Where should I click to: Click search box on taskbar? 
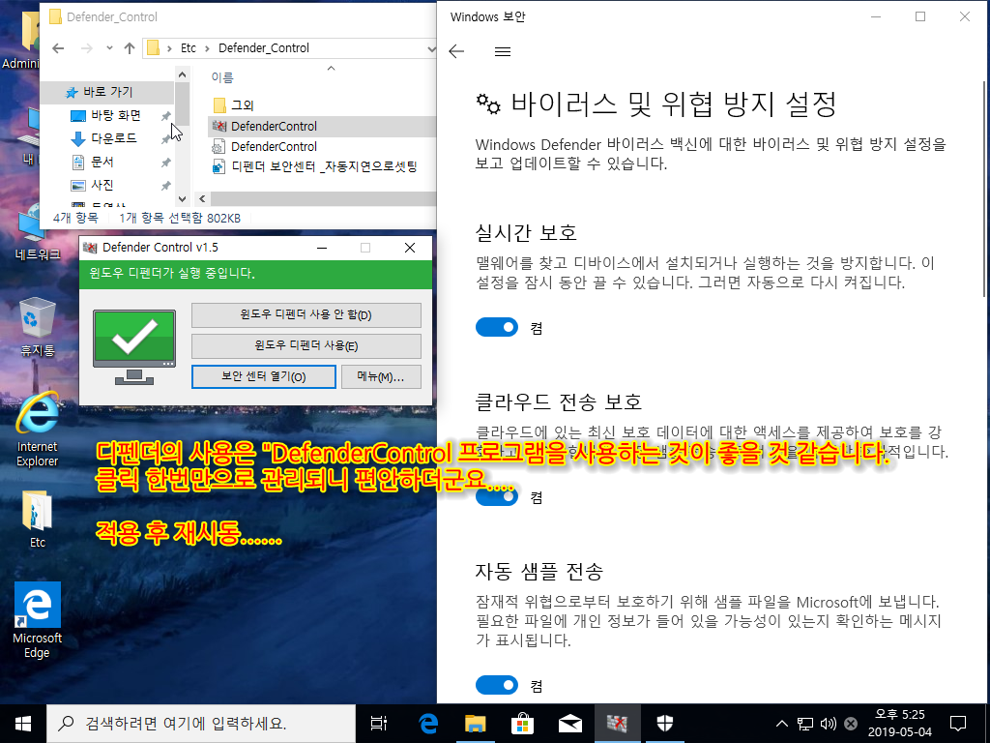pyautogui.click(x=201, y=724)
